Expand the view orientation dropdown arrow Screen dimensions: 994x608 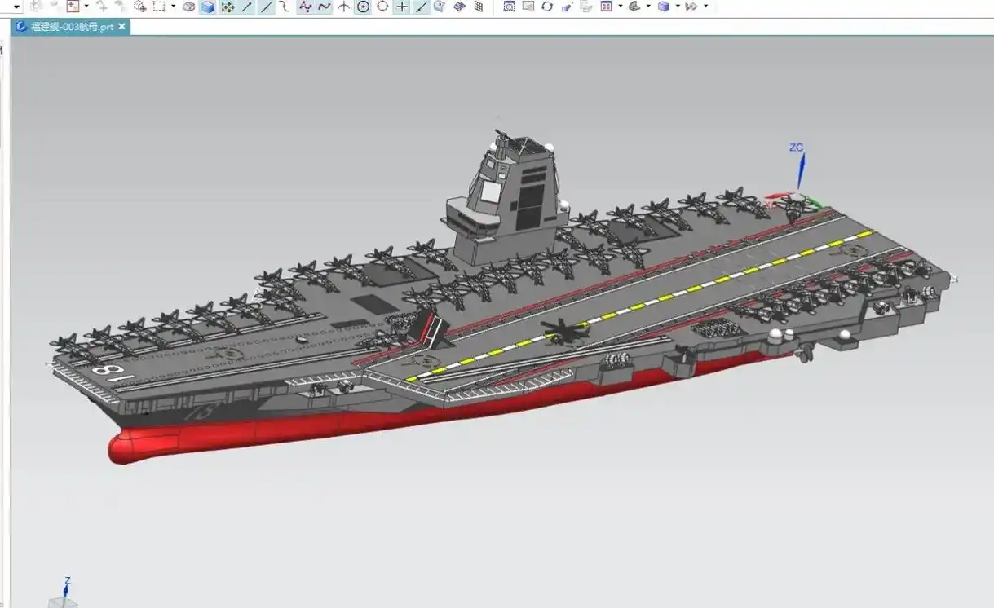(x=621, y=7)
